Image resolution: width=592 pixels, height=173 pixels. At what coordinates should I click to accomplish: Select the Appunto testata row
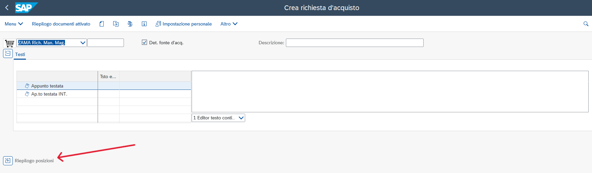(x=104, y=86)
